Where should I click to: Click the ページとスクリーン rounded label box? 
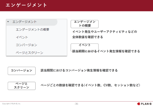21,86
